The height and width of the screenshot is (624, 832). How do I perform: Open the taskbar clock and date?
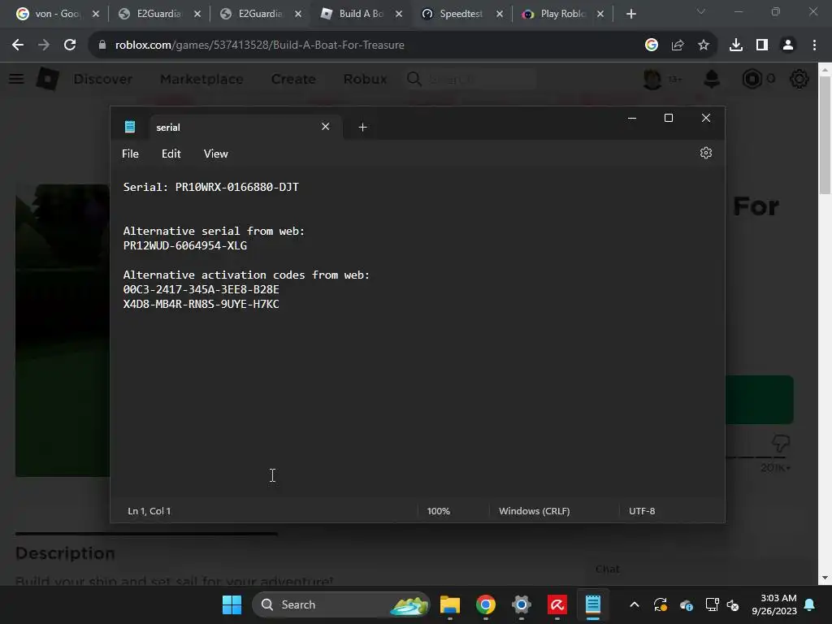[774, 604]
